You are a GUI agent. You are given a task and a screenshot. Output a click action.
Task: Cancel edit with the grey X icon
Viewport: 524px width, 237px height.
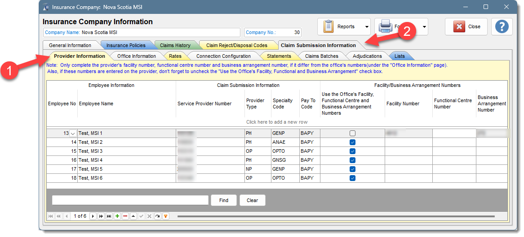pos(149,216)
